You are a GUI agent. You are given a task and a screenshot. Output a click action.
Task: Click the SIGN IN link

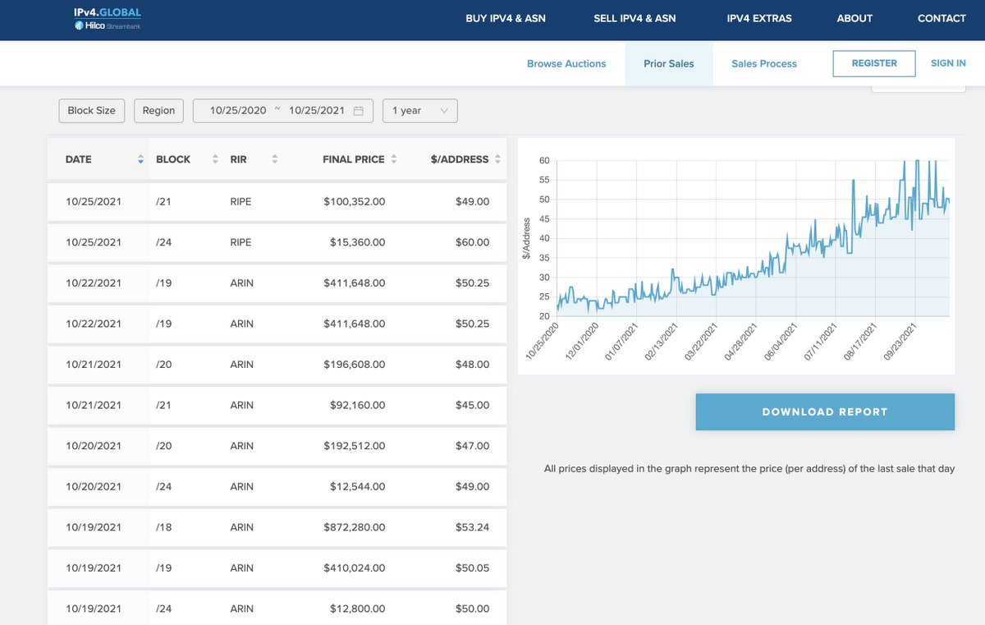pyautogui.click(x=948, y=63)
